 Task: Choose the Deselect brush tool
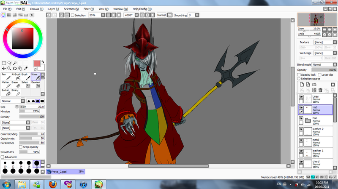(x=36, y=85)
